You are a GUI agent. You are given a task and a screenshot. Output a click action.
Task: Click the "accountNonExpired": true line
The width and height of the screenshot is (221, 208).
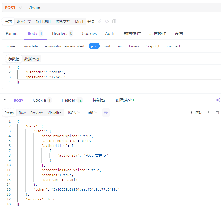coord(67,136)
